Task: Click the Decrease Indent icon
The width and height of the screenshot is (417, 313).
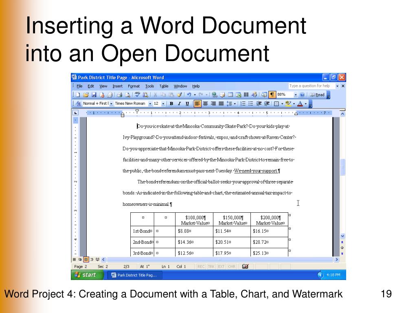Action: tap(259, 104)
